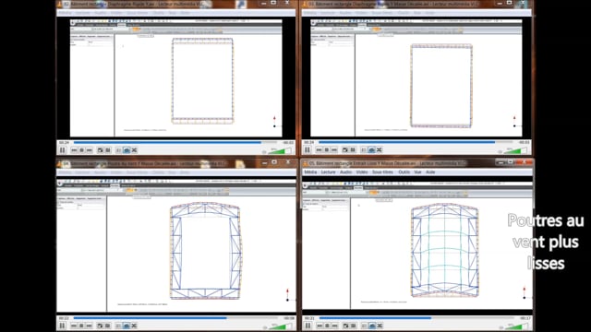Open Lecture menu in bottom-right VLC window
The width and height of the screenshot is (591, 332).
tap(328, 172)
